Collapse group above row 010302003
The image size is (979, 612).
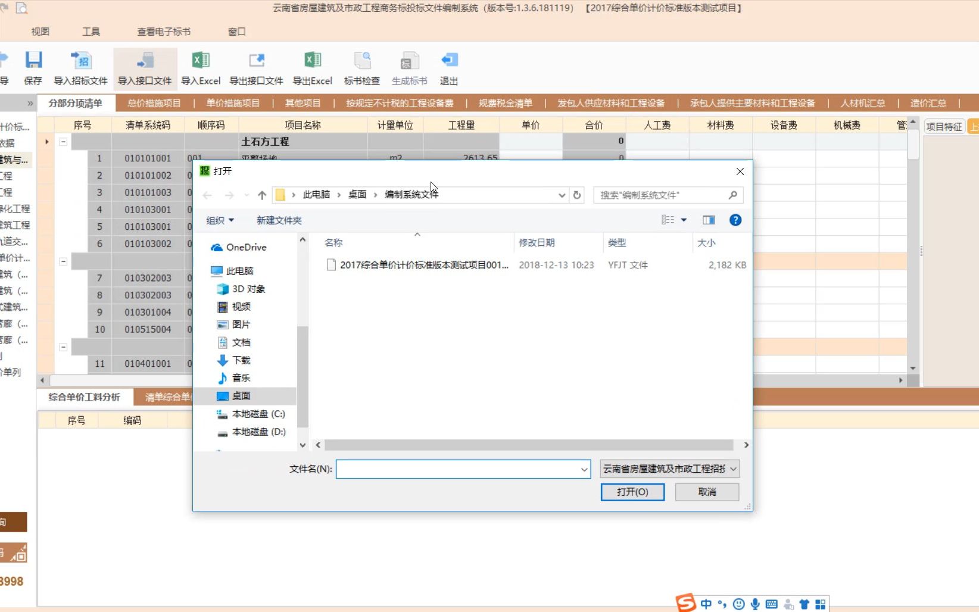point(63,261)
